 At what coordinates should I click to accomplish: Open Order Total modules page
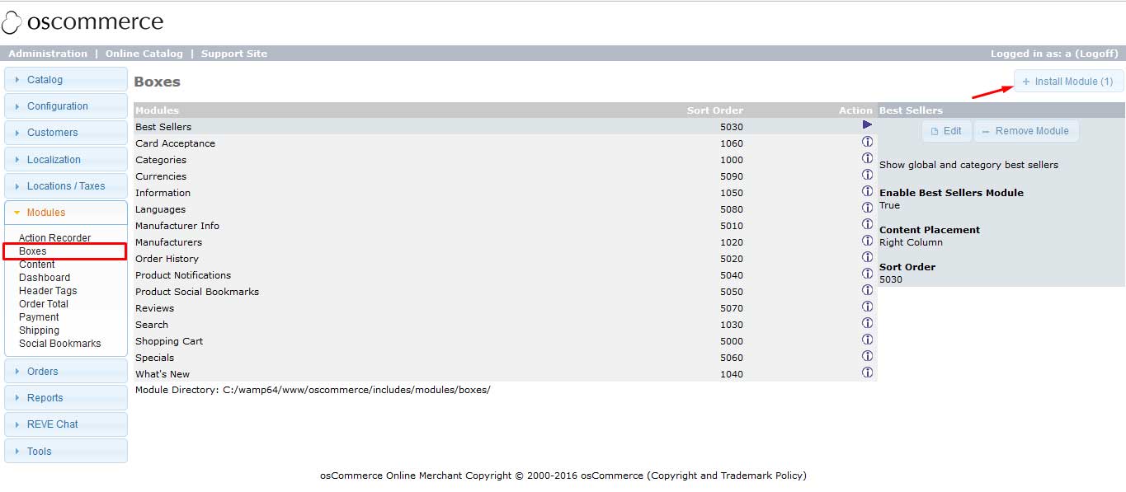click(x=44, y=304)
